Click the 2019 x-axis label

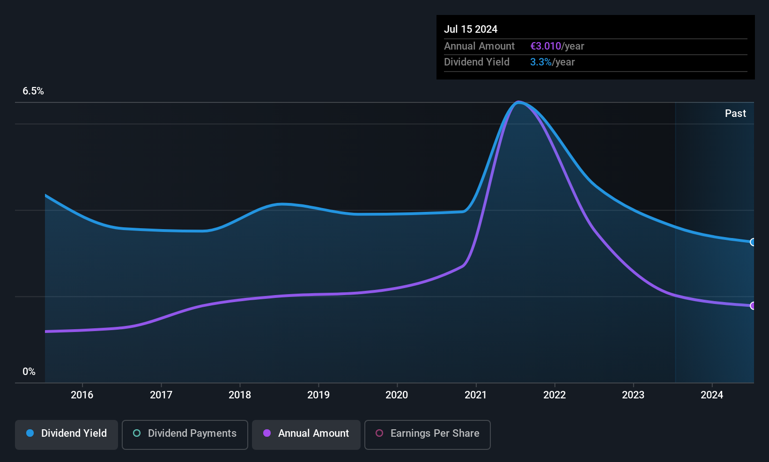(318, 395)
